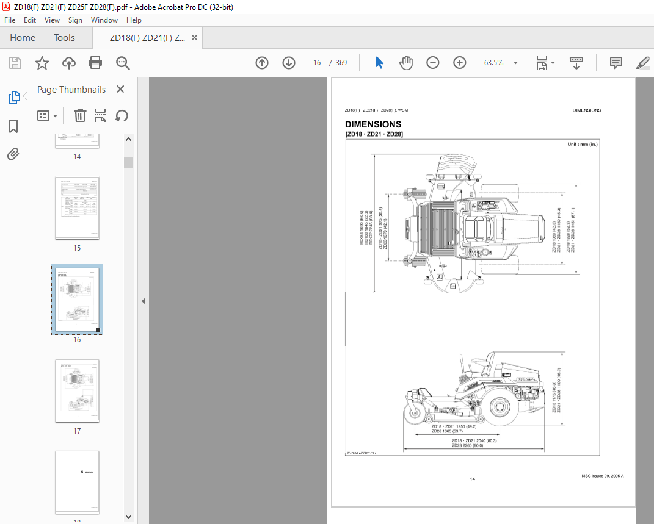Zoom in with plus button
Viewport: 654px width, 524px height.
click(x=460, y=63)
